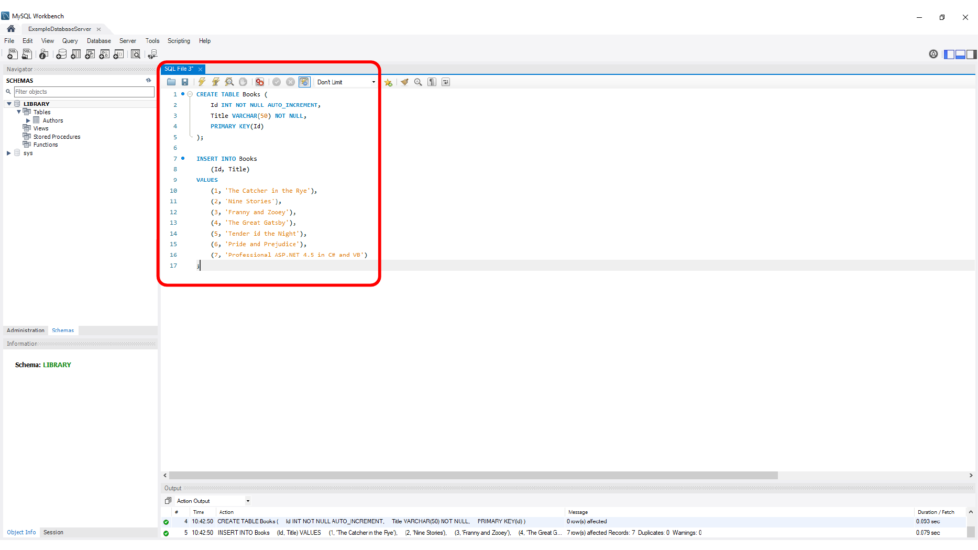This screenshot has height=550, width=978.
Task: Open the Edit menu
Action: [x=28, y=41]
